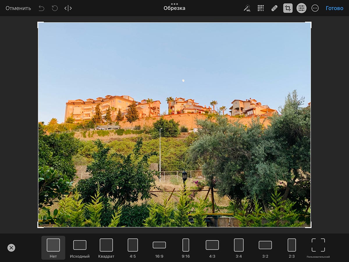349x262 pixels.
Task: Pick the 2:3 crop ratio
Action: (292, 248)
